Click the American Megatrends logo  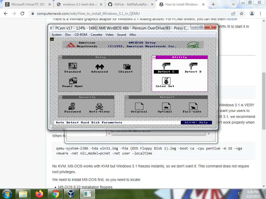pyautogui.click(x=71, y=45)
